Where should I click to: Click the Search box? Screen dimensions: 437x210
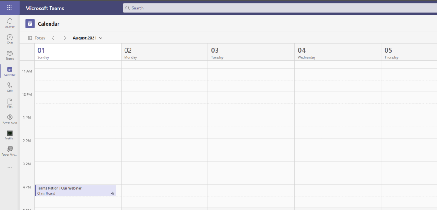coord(277,8)
